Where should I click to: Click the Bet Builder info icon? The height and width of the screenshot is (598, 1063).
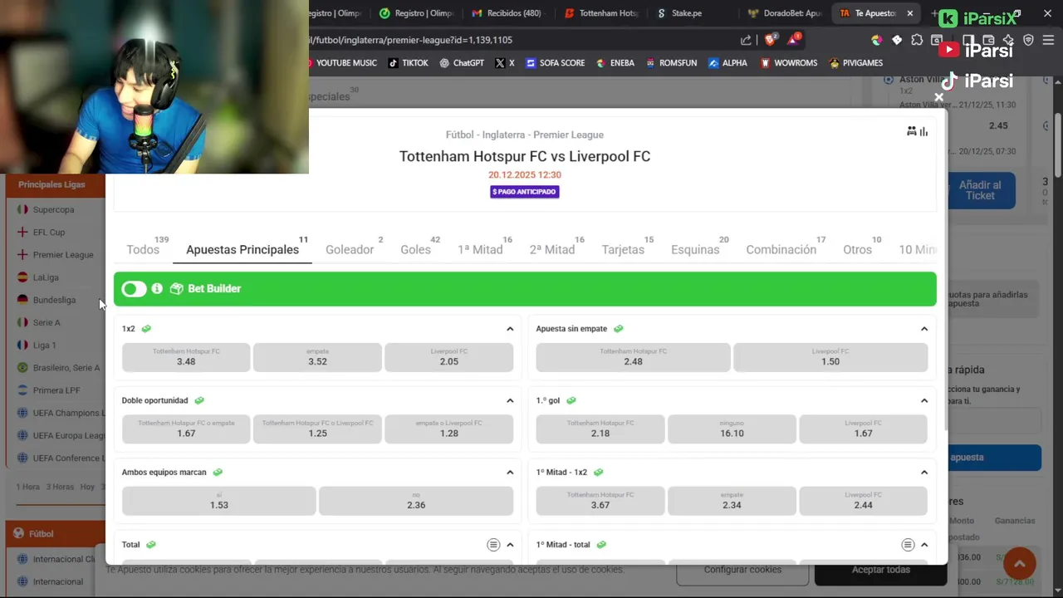[157, 288]
